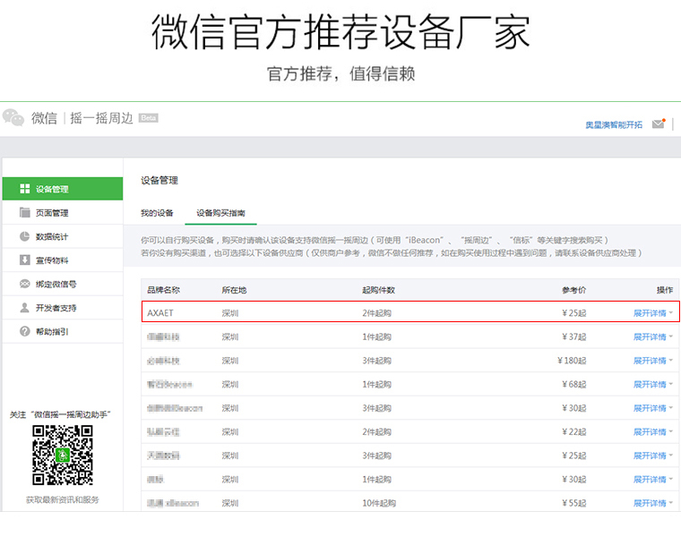Click the 获取最新资讯和服务 caption
The image size is (681, 545).
pyautogui.click(x=63, y=500)
